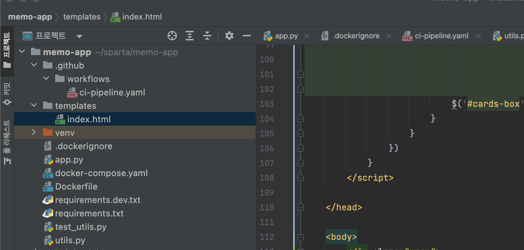Collapse the templates folder chevron
The height and width of the screenshot is (250, 524).
[x=34, y=105]
